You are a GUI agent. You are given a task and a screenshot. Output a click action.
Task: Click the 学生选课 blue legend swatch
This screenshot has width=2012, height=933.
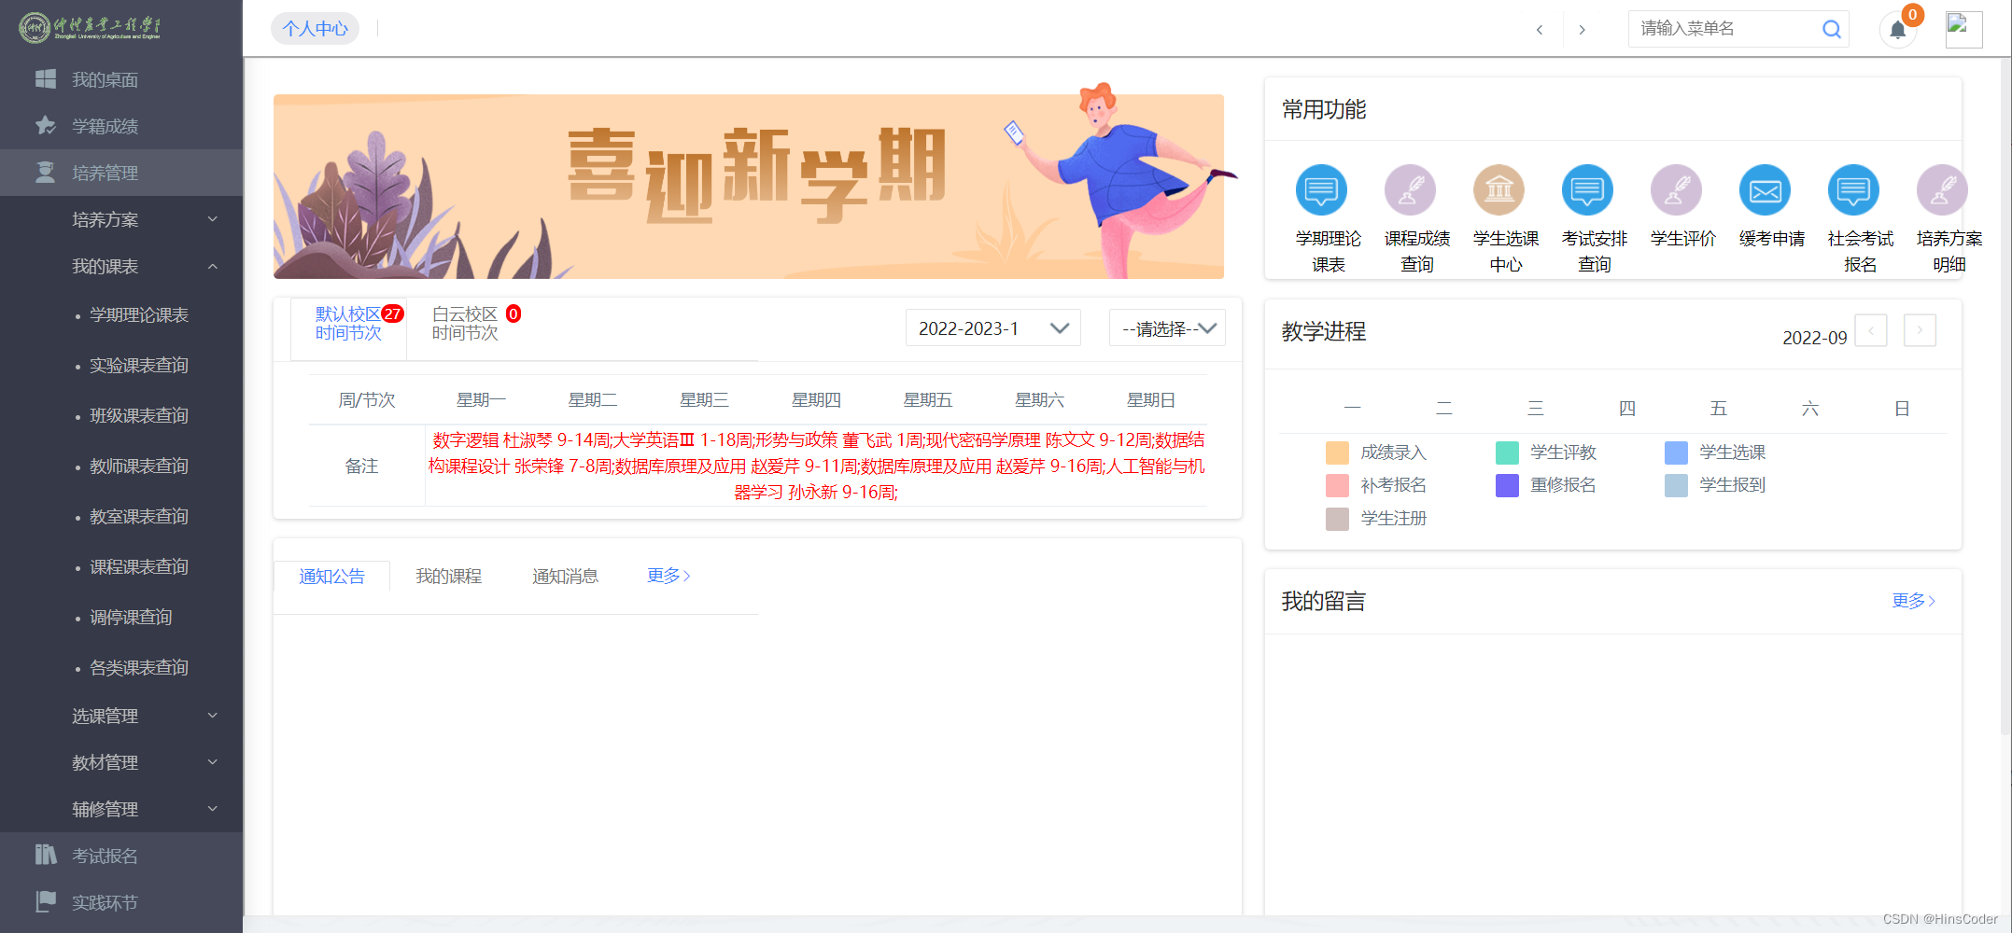(x=1676, y=453)
